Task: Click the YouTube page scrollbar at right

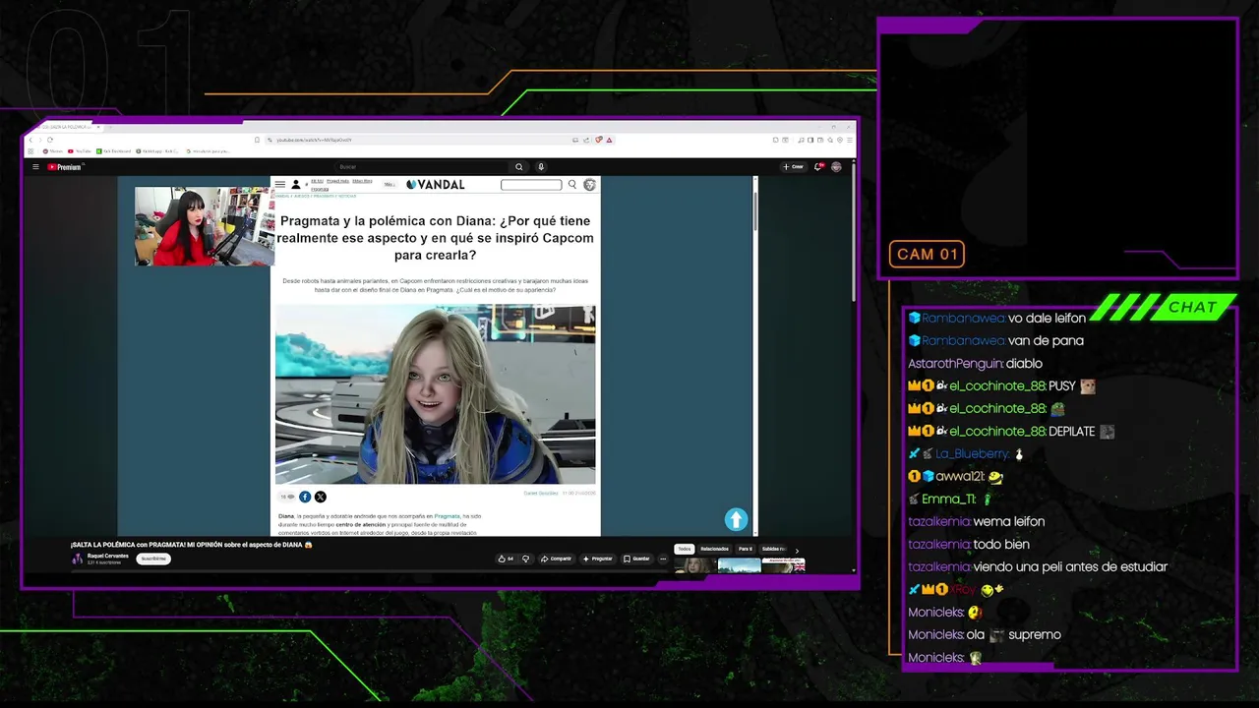Action: point(854,236)
